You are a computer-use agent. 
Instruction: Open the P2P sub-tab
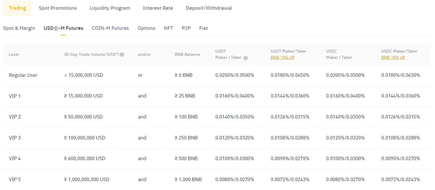(x=186, y=28)
